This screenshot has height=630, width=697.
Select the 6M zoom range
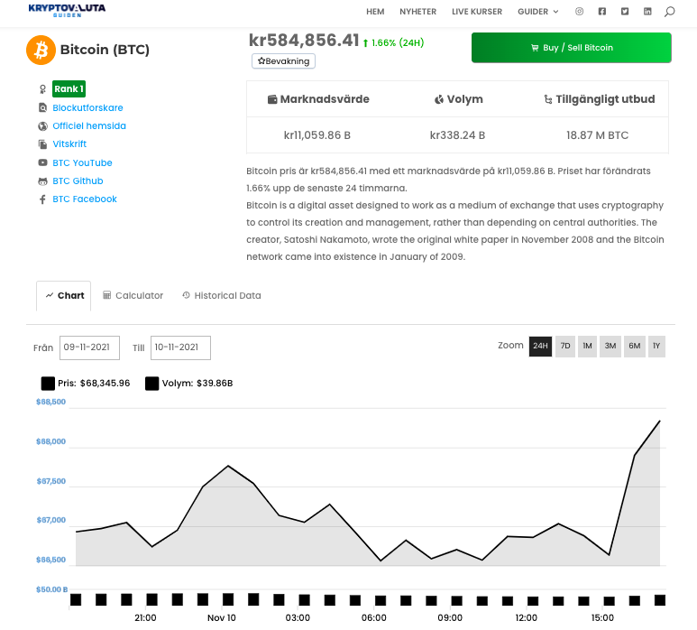click(x=634, y=347)
